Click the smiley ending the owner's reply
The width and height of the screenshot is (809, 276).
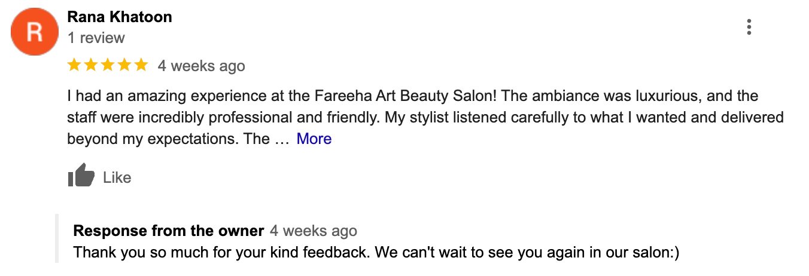[x=674, y=252]
